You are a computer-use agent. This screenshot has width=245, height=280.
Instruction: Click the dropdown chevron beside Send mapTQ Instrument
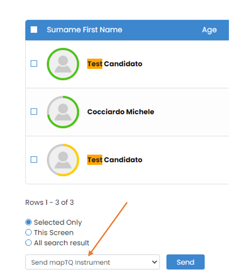click(154, 262)
